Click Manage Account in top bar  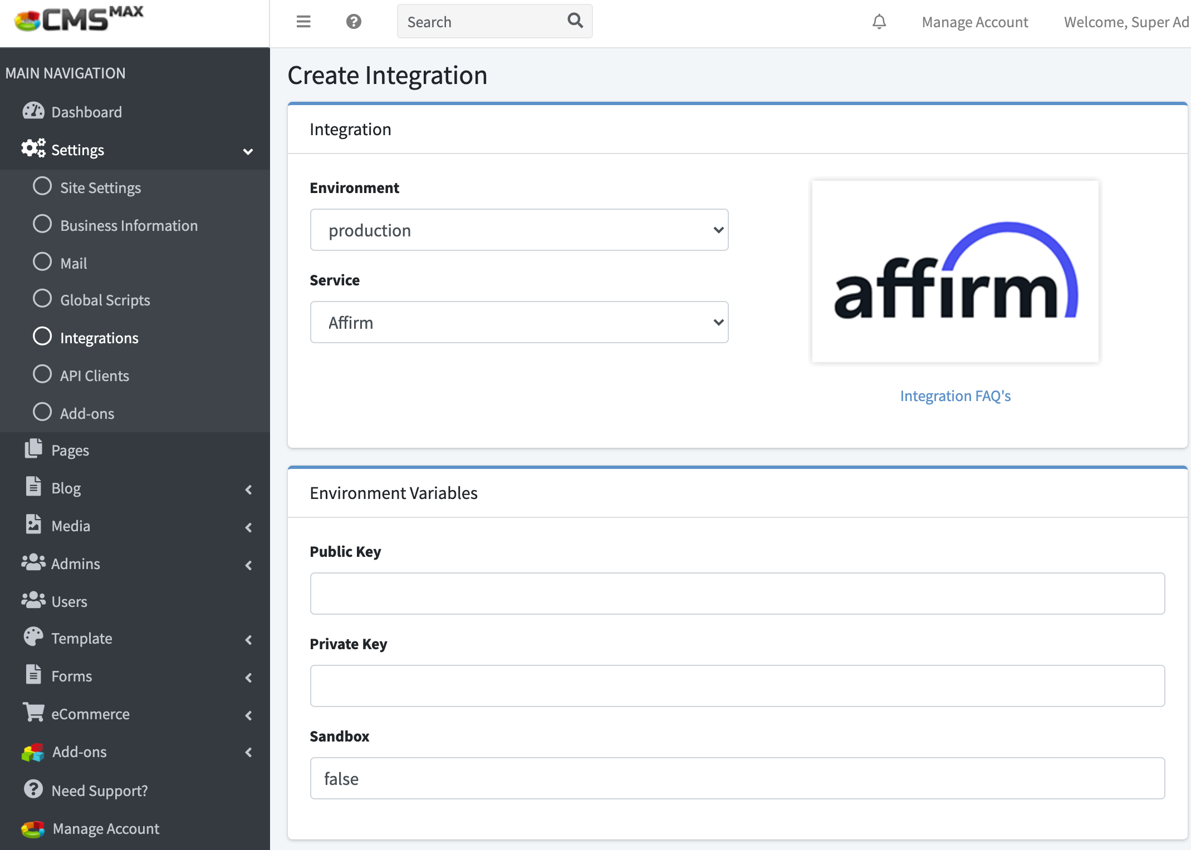[x=975, y=22]
